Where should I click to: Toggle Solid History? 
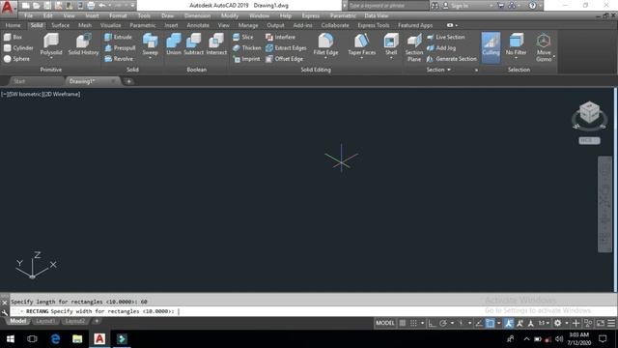click(x=83, y=44)
